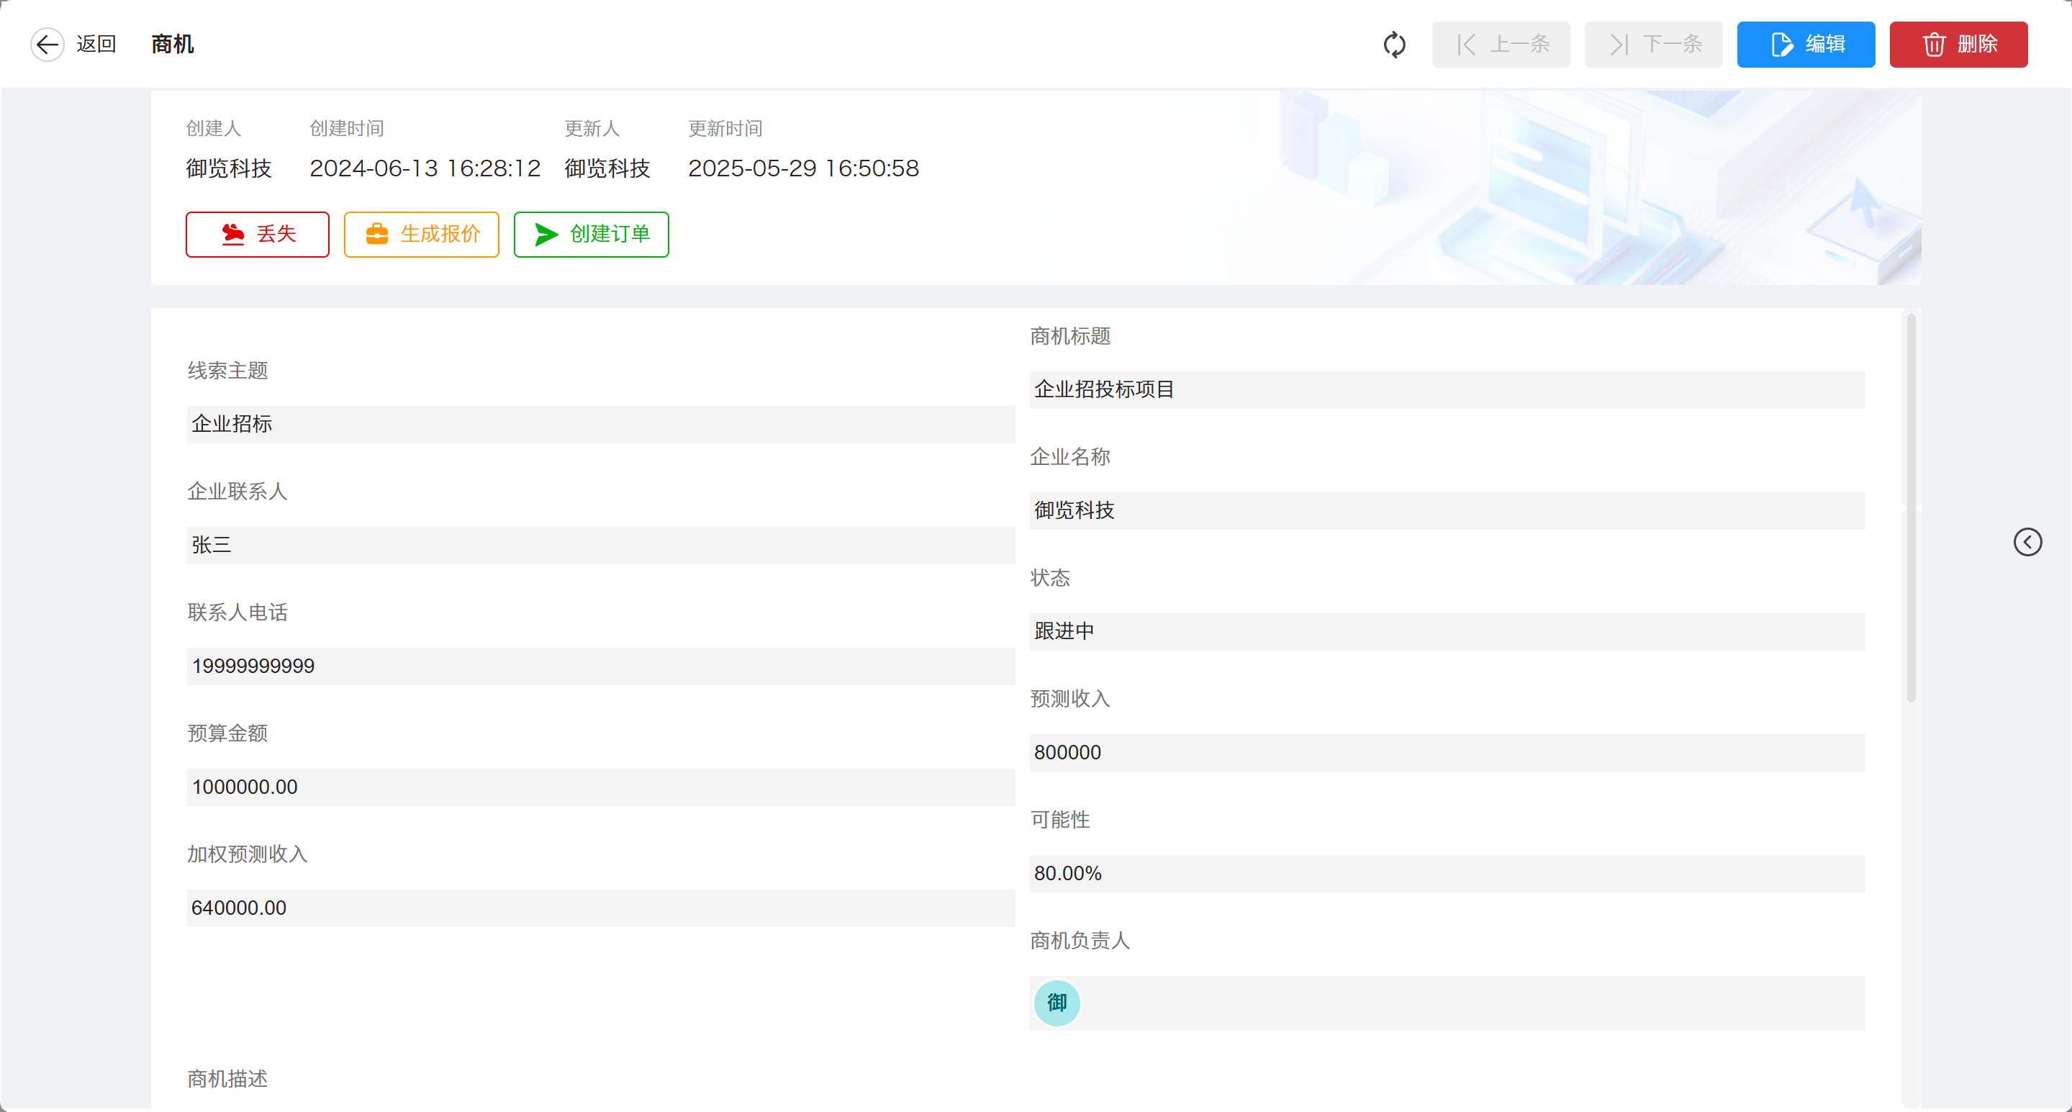Screen dimensions: 2072x1112
Task: Expand the collapsed right side panel
Action: coord(2027,541)
